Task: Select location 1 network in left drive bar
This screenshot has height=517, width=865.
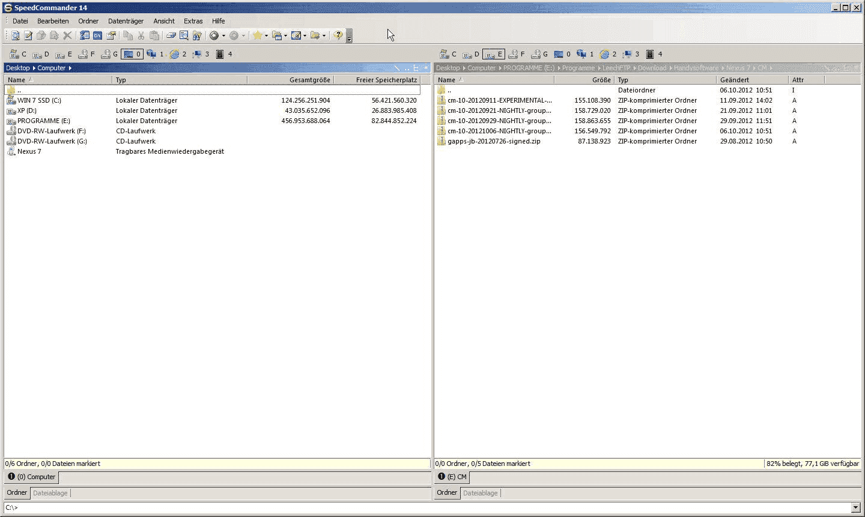Action: click(155, 54)
